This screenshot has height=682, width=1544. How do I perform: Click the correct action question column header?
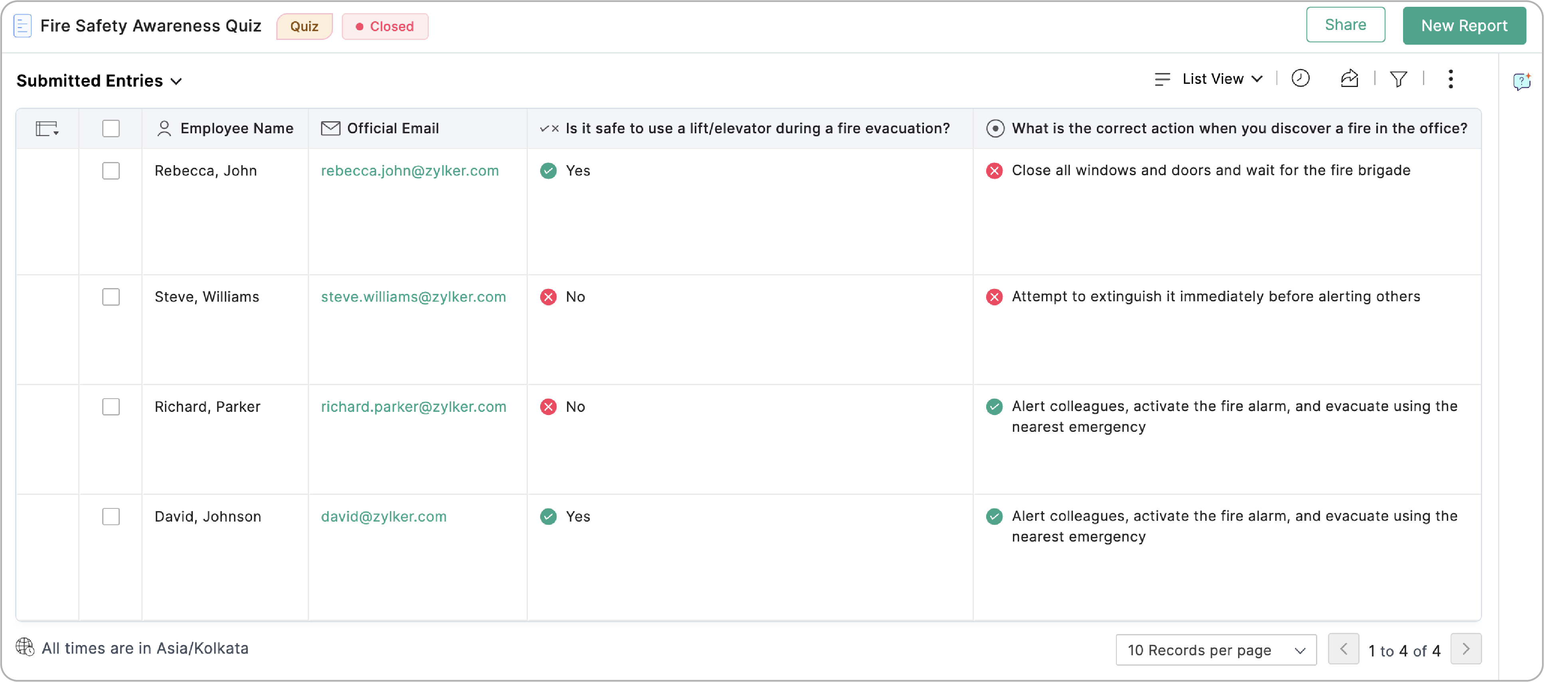[1227, 128]
